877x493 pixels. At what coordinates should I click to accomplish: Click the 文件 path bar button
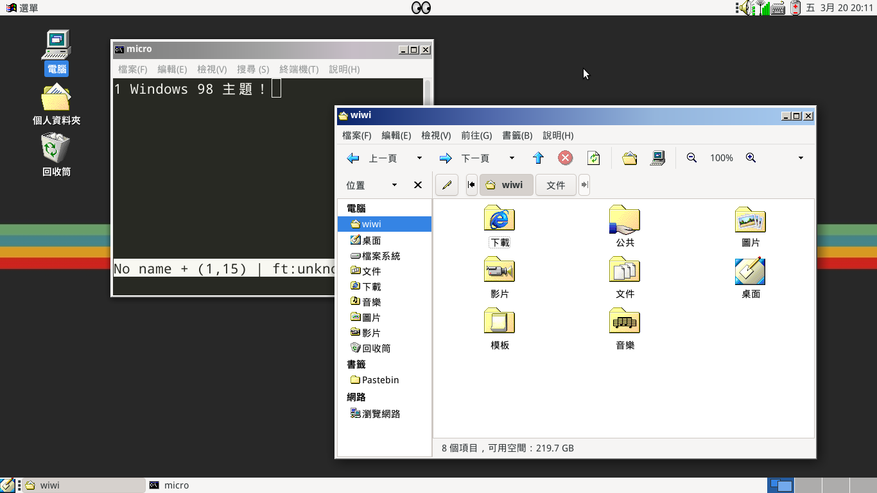point(555,185)
